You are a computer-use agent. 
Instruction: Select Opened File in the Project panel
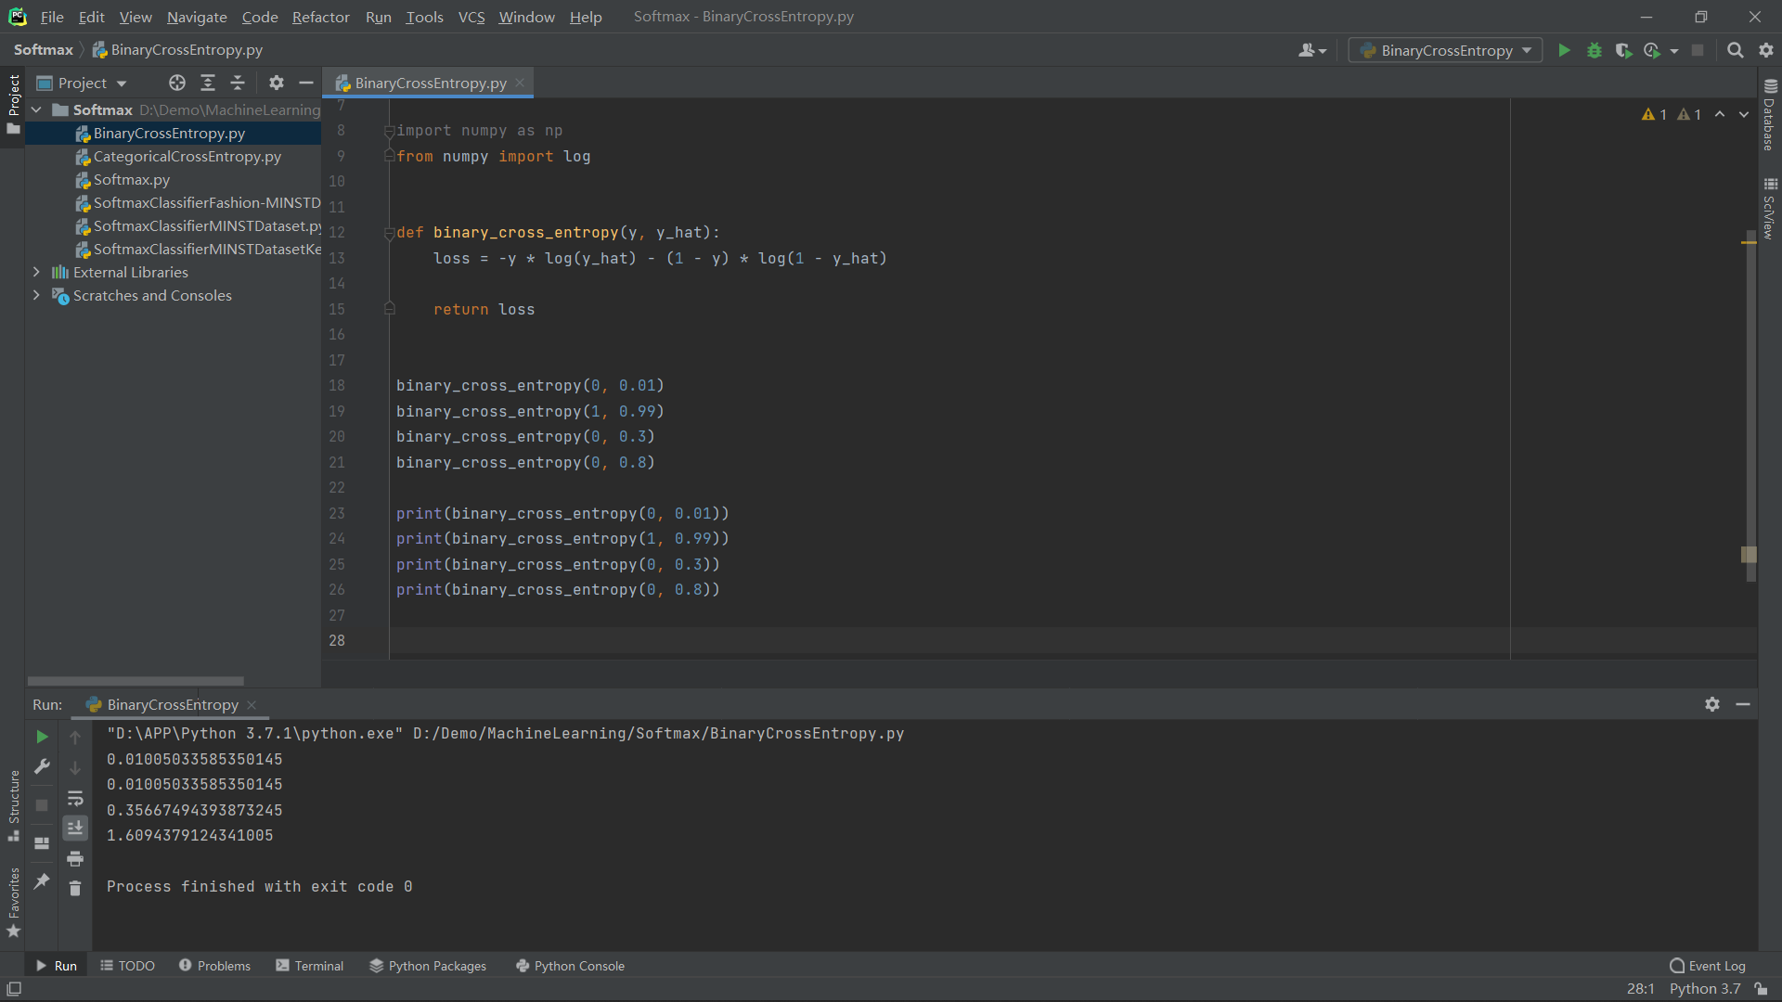click(x=176, y=83)
